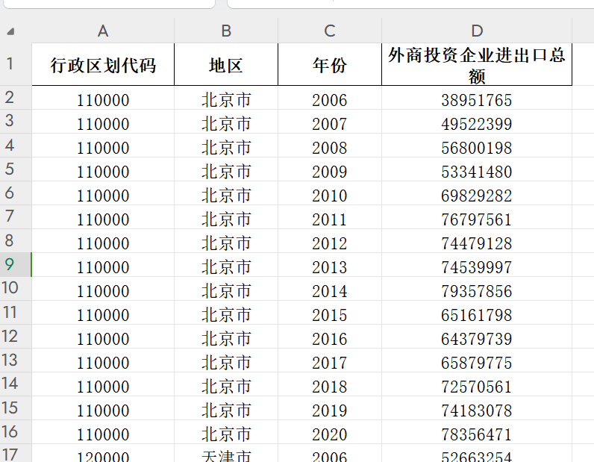594x462 pixels.
Task: Click cell with value 74539997
Action: point(477,265)
